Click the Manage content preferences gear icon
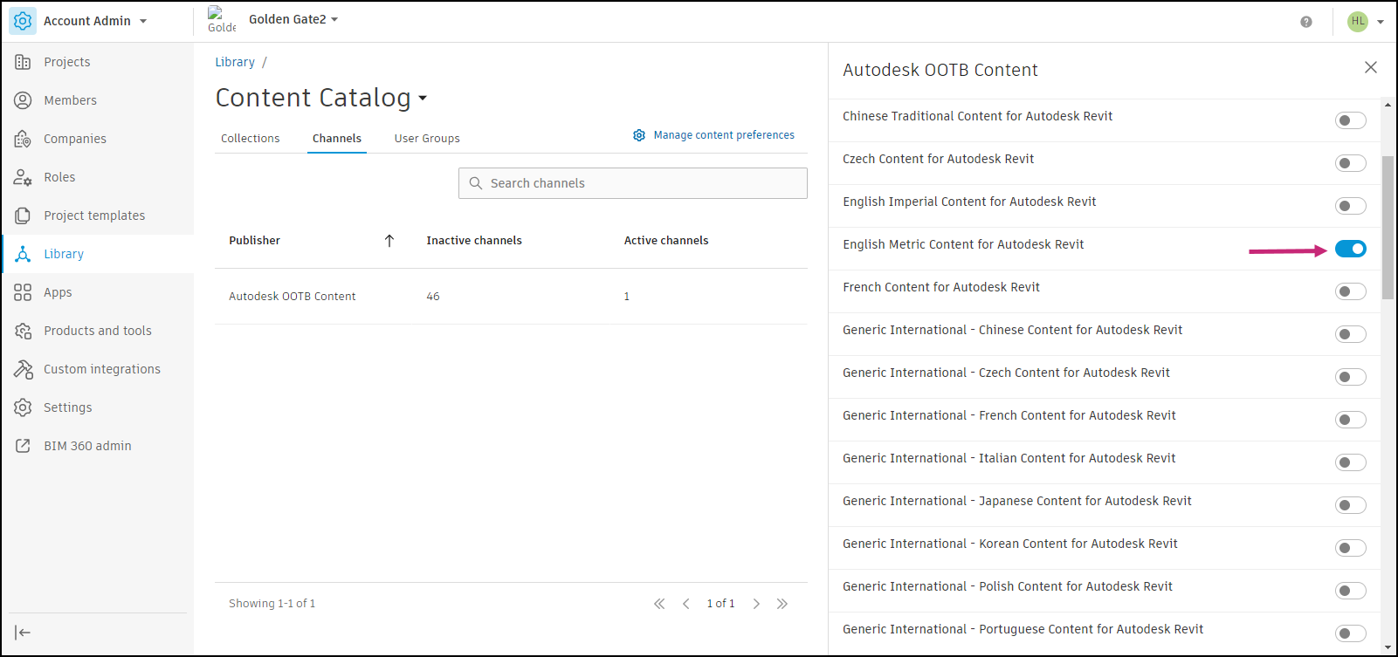Viewport: 1398px width, 657px height. pyautogui.click(x=639, y=135)
